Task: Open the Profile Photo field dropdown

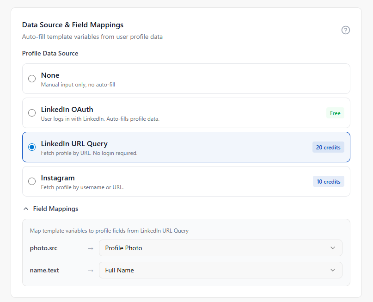Action: pyautogui.click(x=220, y=248)
